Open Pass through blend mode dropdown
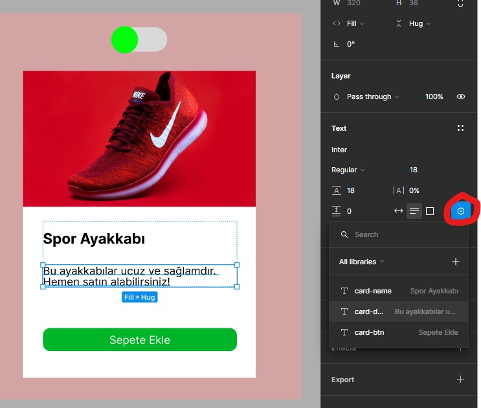 368,96
